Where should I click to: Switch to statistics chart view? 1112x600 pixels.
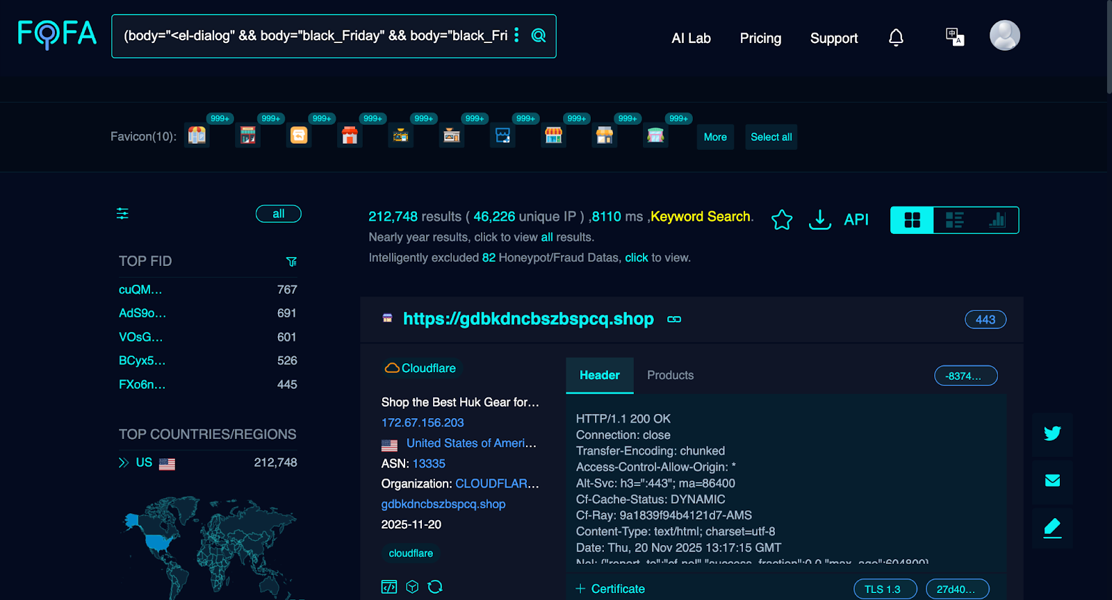coord(997,220)
